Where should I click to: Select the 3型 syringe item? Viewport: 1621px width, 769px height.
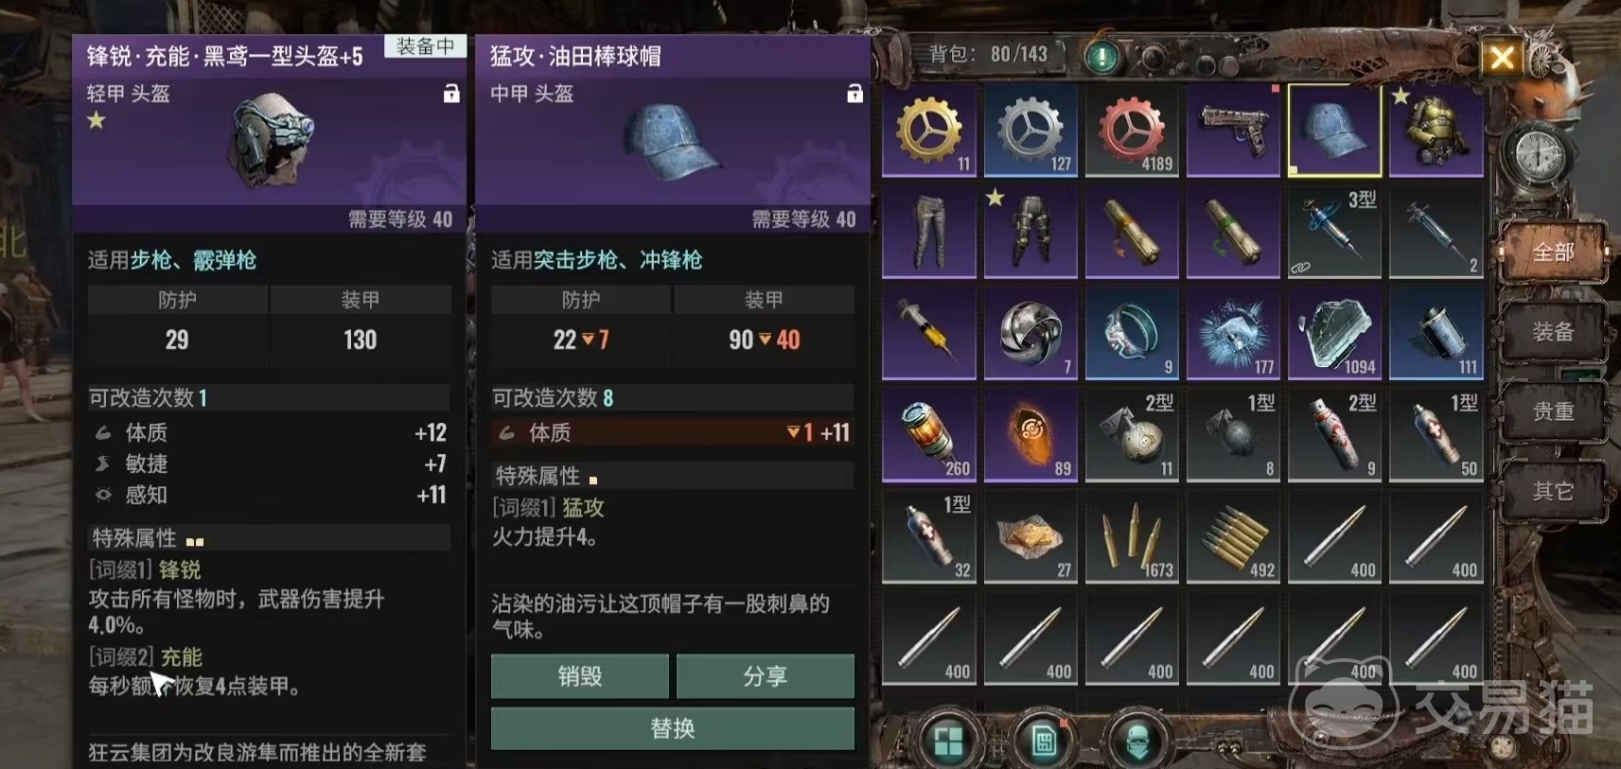(1334, 232)
